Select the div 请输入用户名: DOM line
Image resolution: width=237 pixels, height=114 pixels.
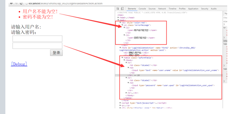click(136, 53)
